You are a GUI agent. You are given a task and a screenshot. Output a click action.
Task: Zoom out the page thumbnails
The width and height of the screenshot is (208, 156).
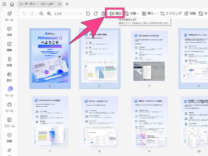[41, 14]
